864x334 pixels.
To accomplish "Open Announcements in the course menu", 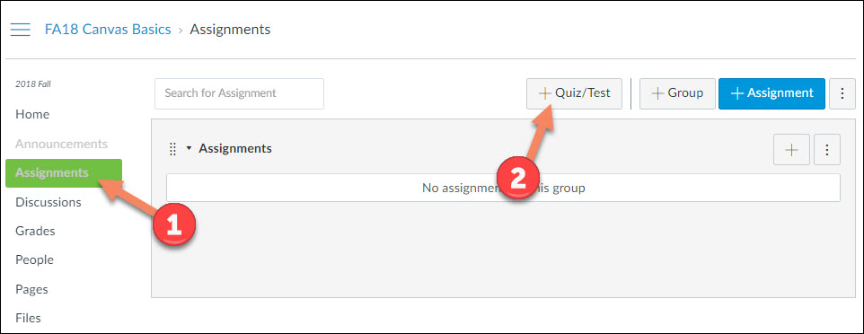I will [62, 144].
